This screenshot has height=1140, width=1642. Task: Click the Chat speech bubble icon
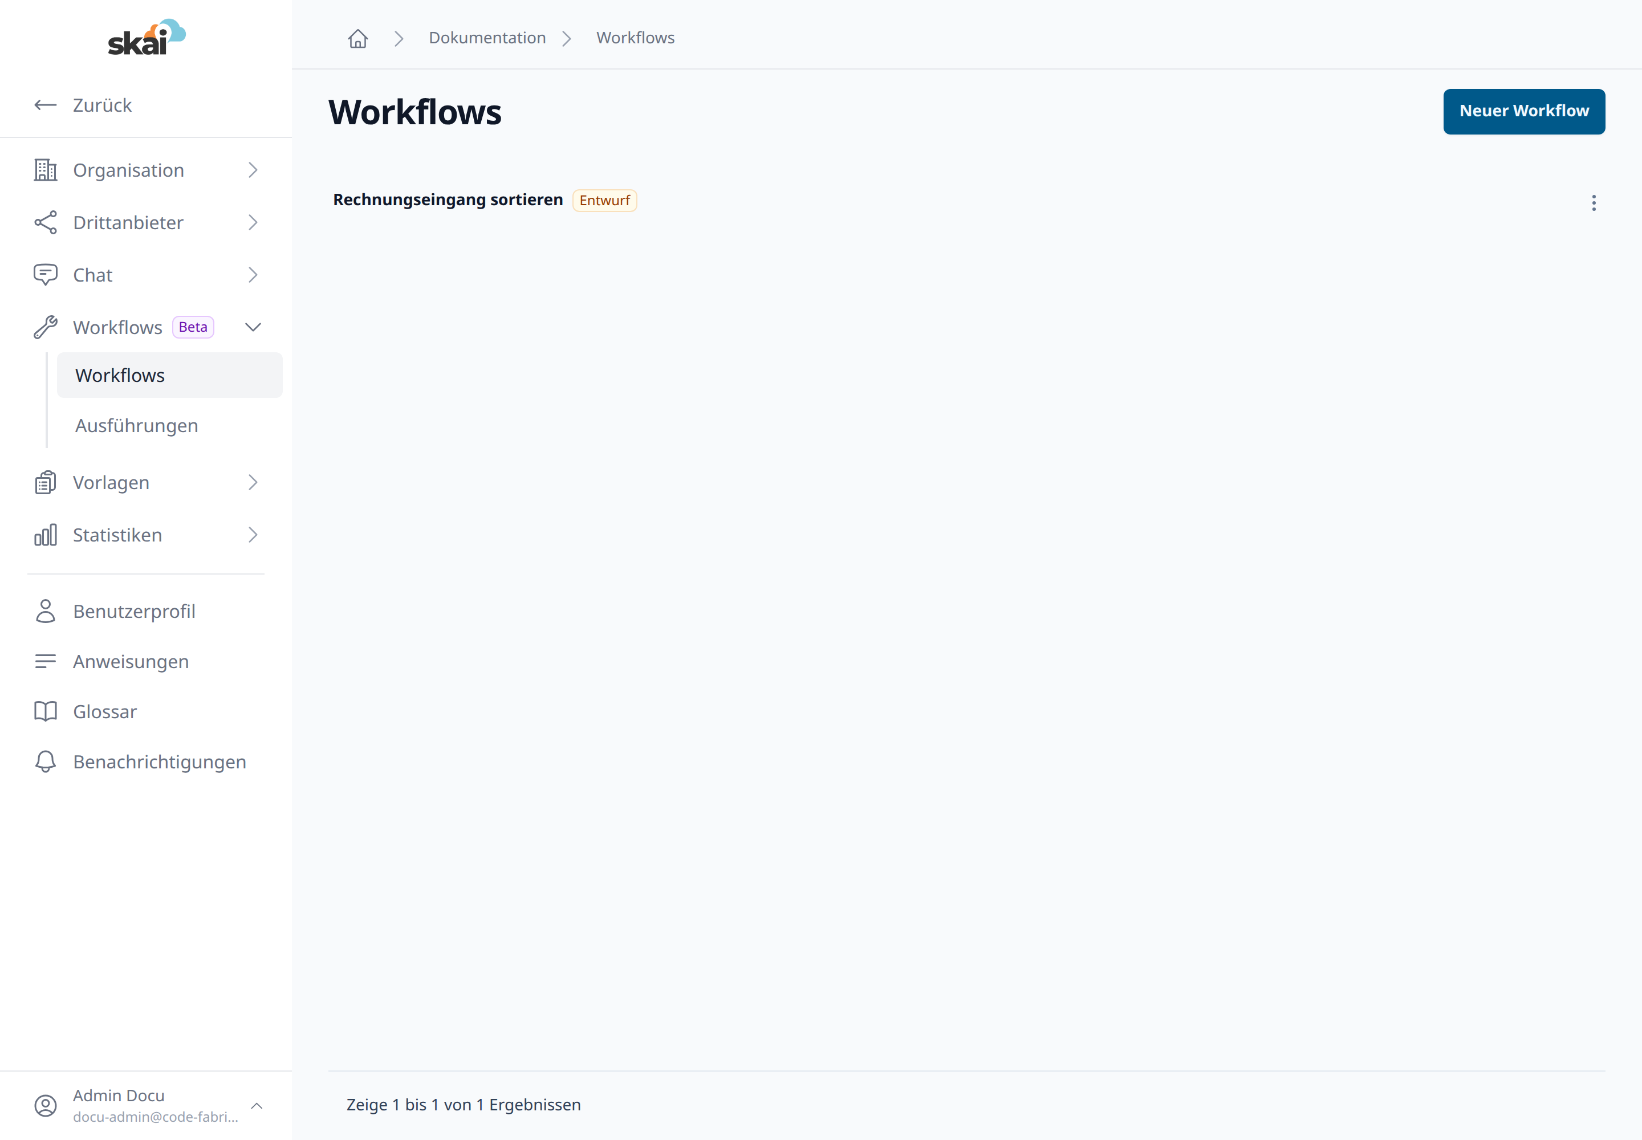(x=45, y=275)
